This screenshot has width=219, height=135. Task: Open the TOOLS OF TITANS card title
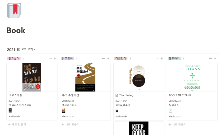180,95
